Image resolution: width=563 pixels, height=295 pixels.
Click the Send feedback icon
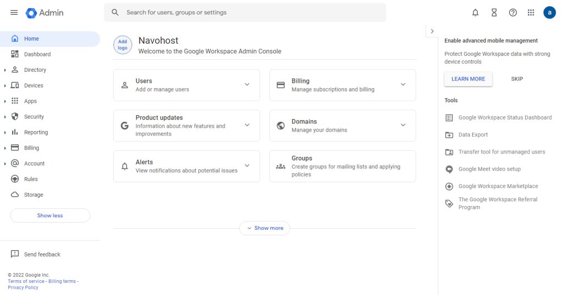pyautogui.click(x=15, y=254)
